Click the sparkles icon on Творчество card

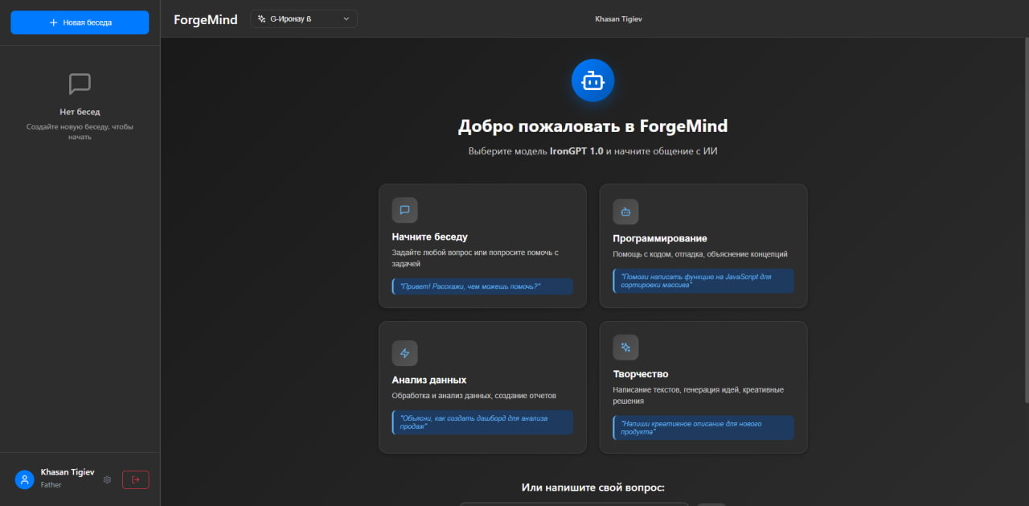(625, 347)
